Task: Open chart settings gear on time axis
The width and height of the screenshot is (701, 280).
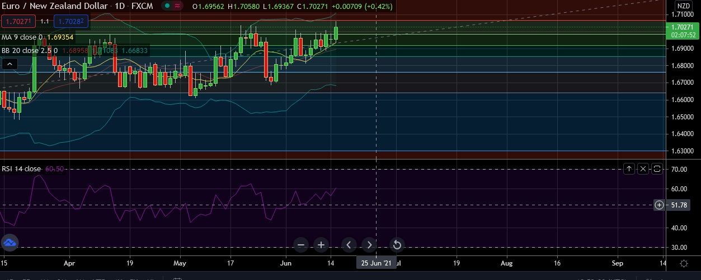Action: pyautogui.click(x=684, y=263)
